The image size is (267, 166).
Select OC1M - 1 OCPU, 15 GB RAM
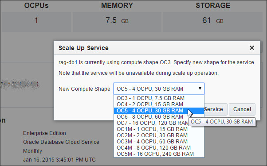point(159,129)
